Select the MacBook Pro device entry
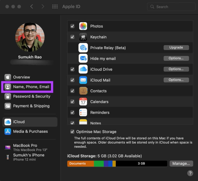Image resolution: width=198 pixels, height=181 pixels. [30, 147]
